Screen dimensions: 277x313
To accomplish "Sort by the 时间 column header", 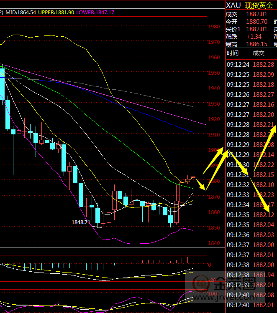I will click(x=233, y=53).
